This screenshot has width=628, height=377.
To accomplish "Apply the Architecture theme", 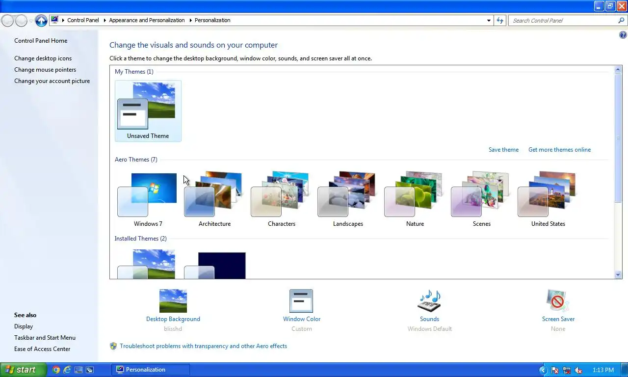I will 214,199.
